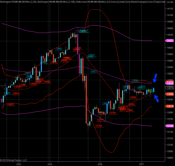Select the red 13856 price marker
175x166 pixels.
tap(170, 94)
